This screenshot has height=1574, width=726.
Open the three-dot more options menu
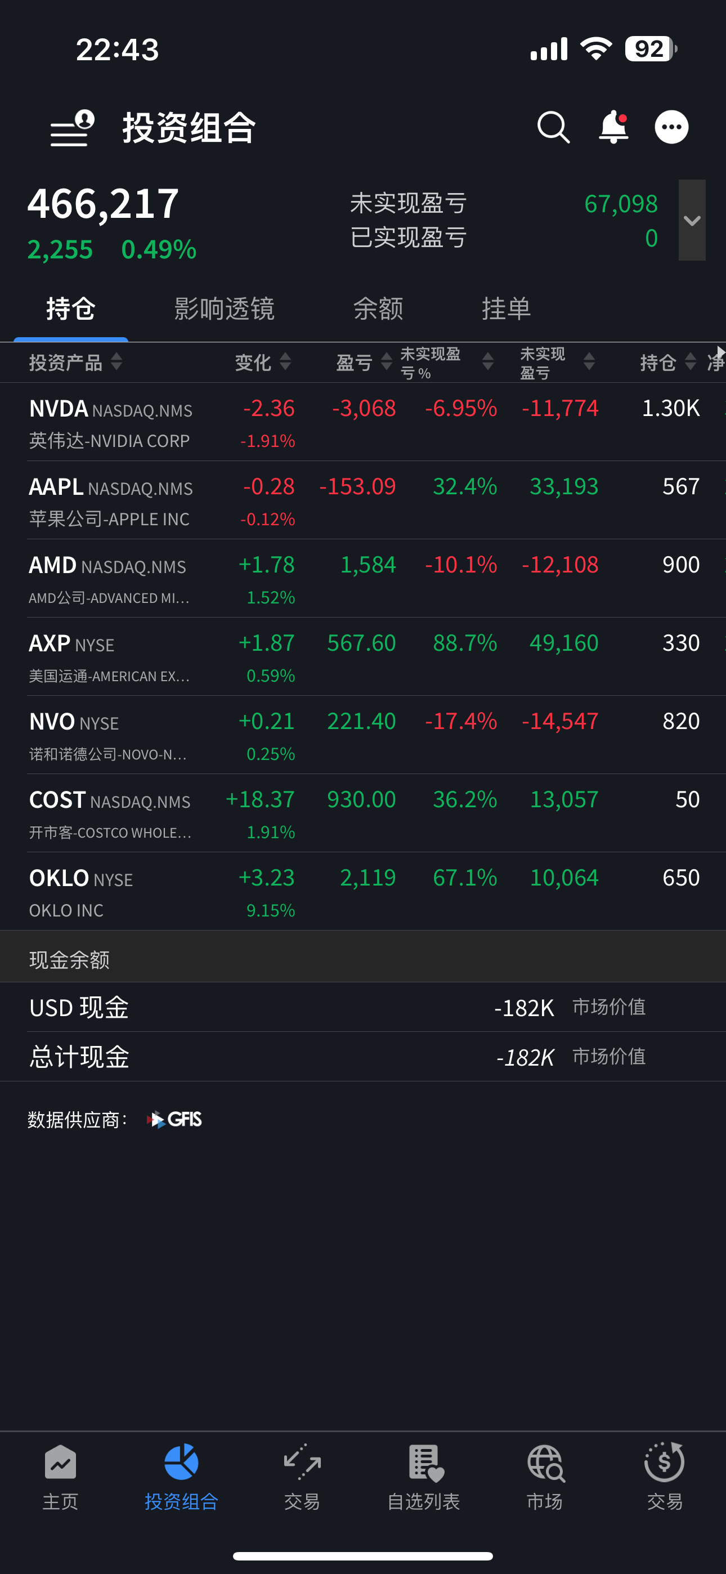click(x=671, y=127)
